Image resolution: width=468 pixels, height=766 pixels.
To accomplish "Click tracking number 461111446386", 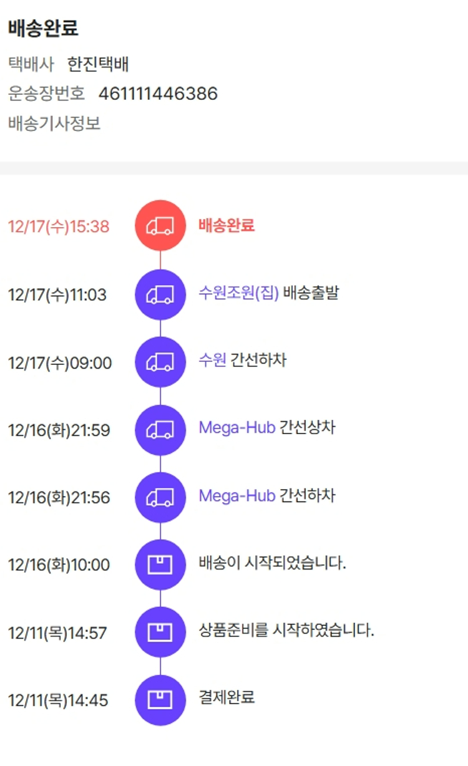I will (158, 94).
